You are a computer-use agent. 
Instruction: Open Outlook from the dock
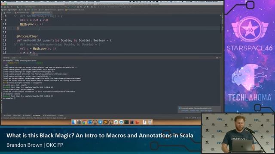90,122
